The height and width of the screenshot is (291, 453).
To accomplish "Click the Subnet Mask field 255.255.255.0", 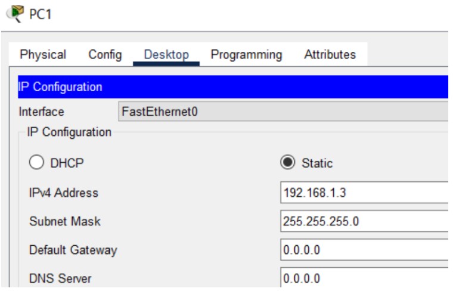I will (x=364, y=221).
